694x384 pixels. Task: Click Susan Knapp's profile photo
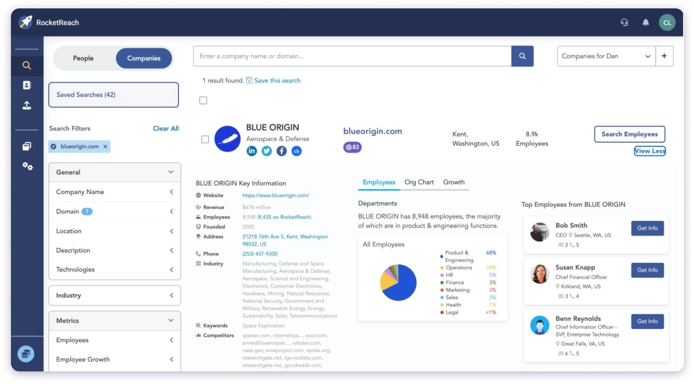(x=540, y=274)
